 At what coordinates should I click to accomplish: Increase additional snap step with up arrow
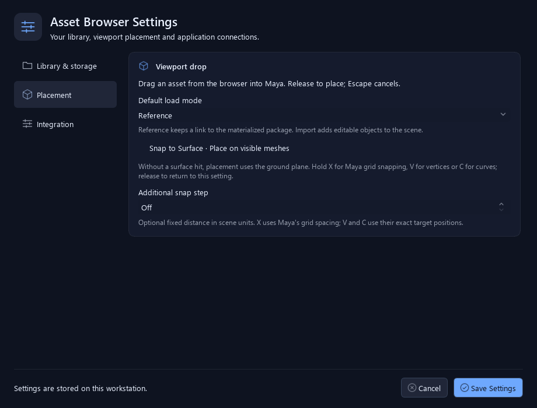(501, 204)
